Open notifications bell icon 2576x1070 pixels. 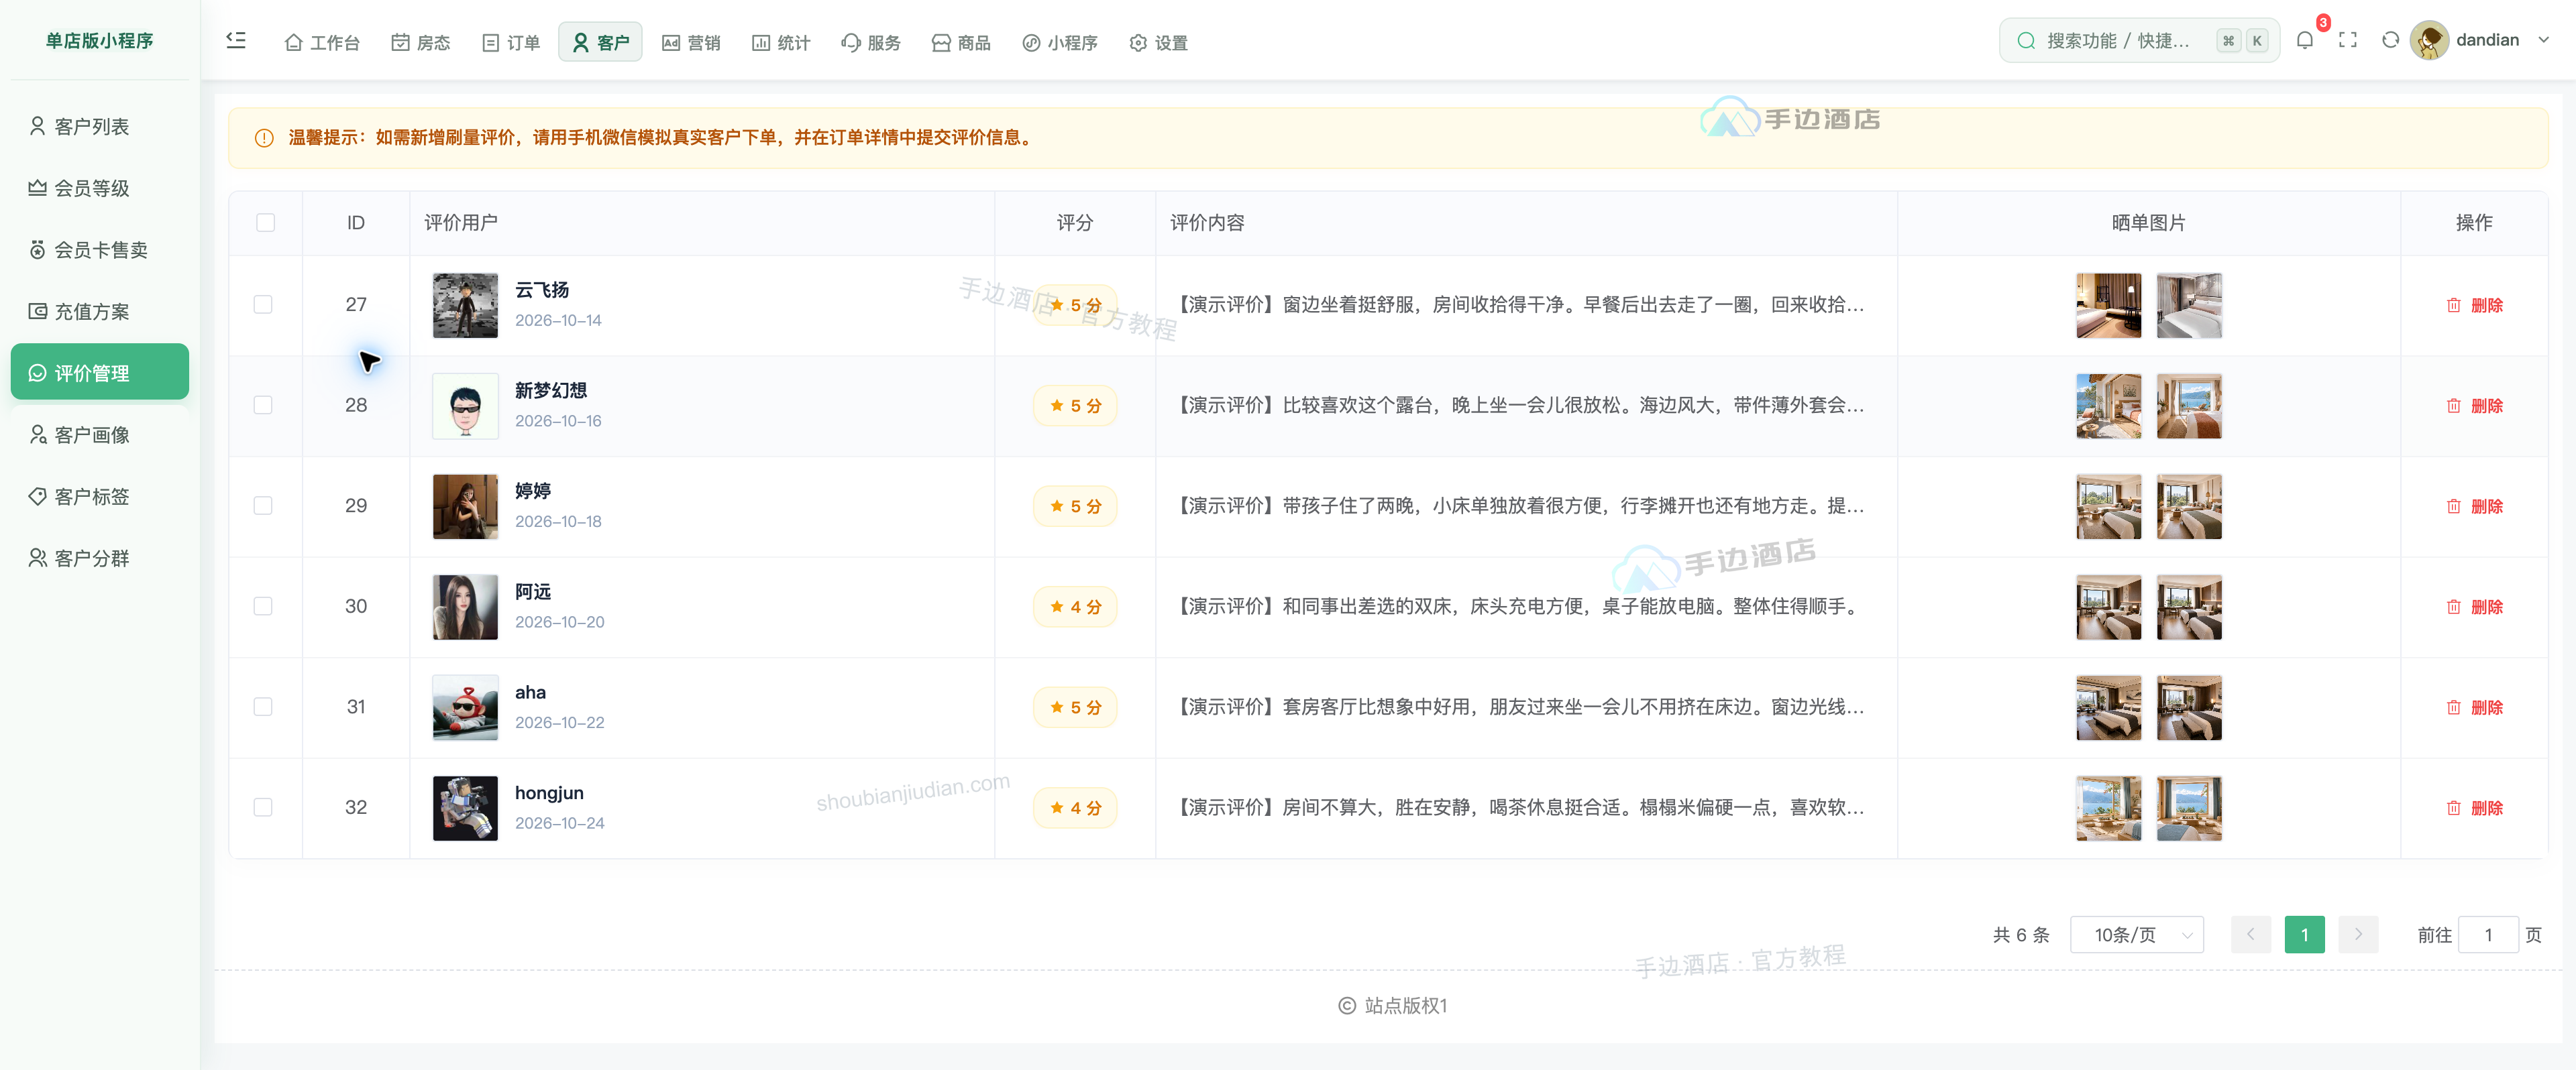click(2304, 40)
